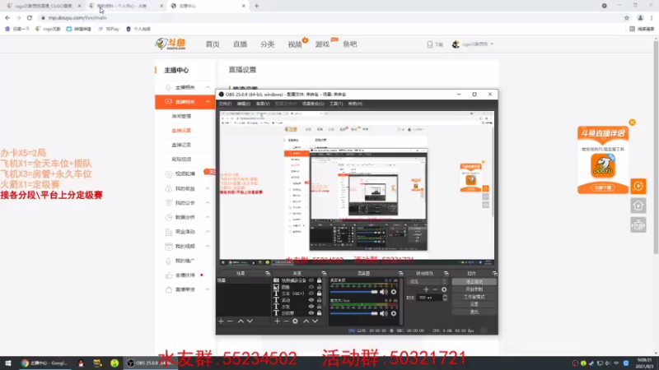
Task: Expand the 商业活动 sidebar section chevron
Action: click(x=208, y=232)
